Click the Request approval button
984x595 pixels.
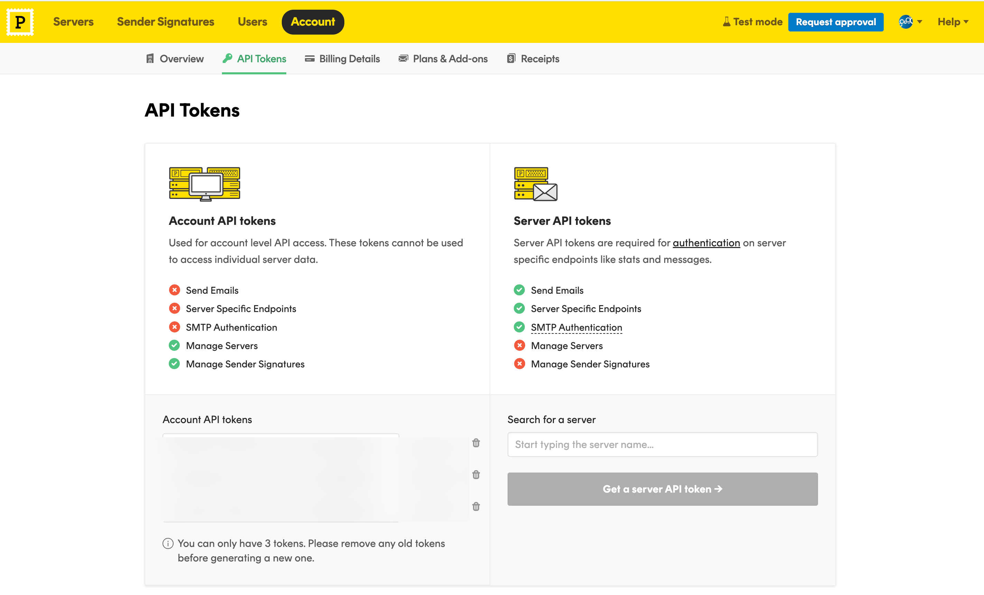click(835, 22)
